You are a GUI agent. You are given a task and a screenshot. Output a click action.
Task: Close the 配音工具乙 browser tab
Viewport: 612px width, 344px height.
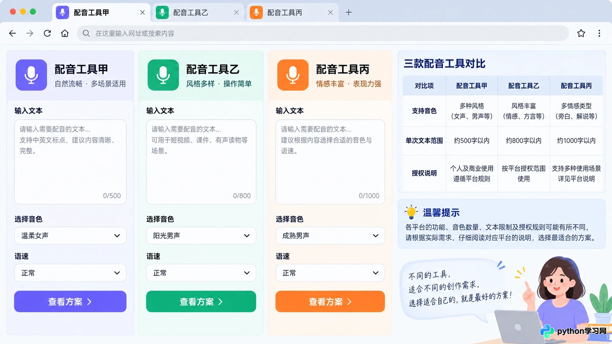tap(236, 13)
